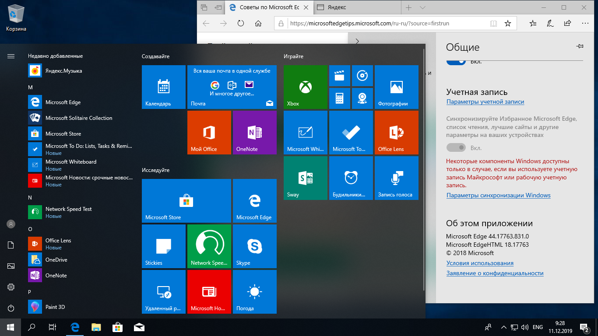Open Paint 3D from the app list
This screenshot has width=598, height=336.
[81, 307]
